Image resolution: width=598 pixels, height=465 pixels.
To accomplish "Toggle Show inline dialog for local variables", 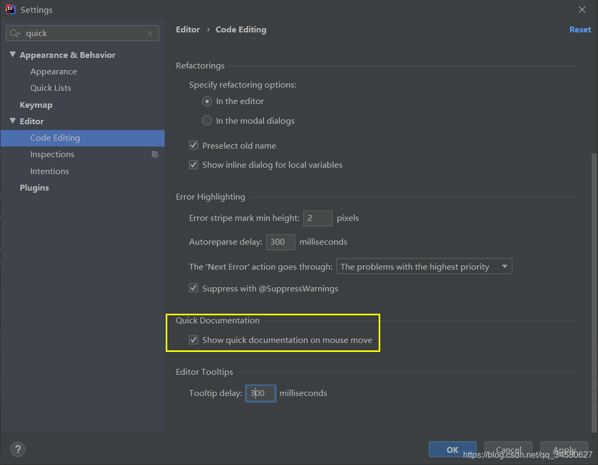I will point(194,165).
